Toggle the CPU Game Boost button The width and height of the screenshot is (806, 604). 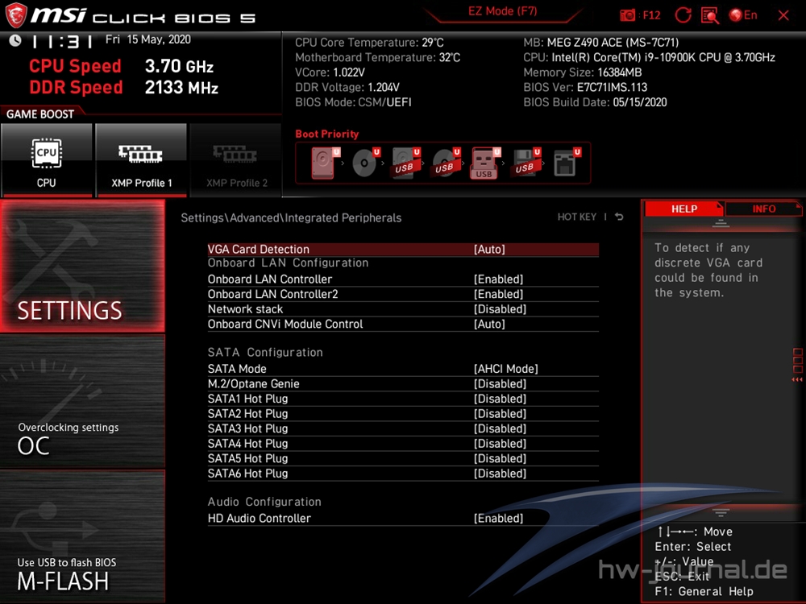click(47, 160)
